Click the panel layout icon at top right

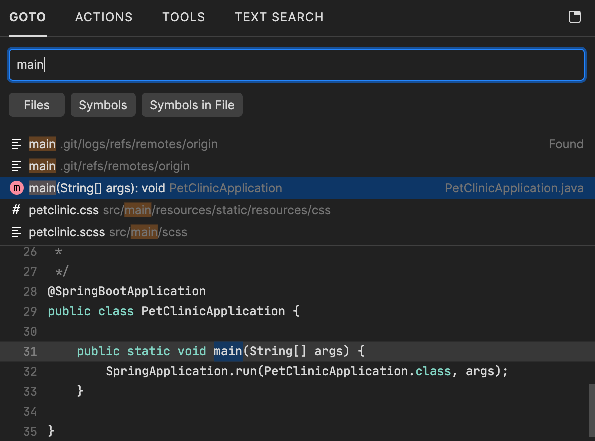tap(574, 17)
